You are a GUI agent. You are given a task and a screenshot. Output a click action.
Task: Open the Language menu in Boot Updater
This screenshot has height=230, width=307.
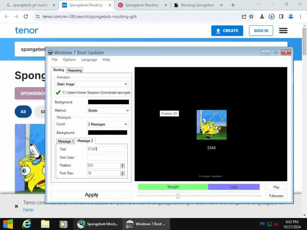pyautogui.click(x=89, y=60)
